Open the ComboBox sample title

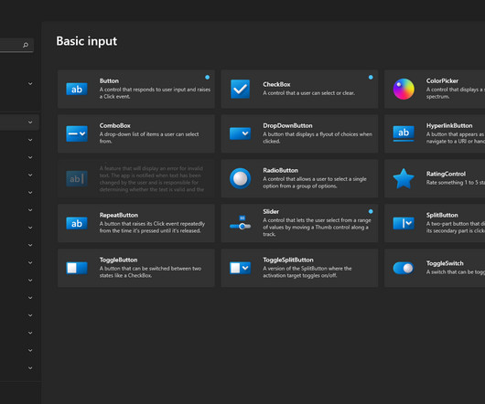pos(114,126)
